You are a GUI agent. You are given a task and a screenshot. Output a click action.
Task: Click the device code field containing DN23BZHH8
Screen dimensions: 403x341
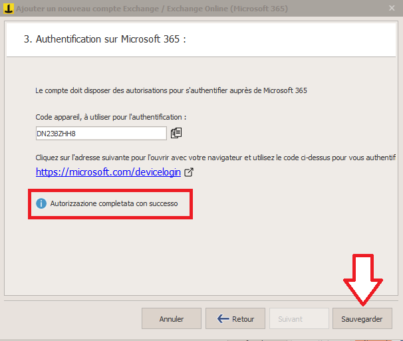pos(101,134)
